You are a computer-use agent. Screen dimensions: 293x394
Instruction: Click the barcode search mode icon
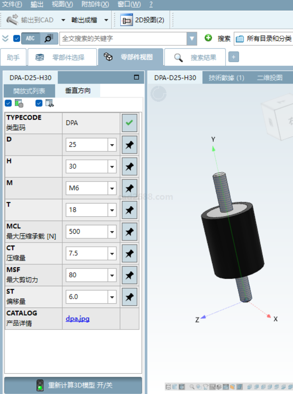coord(49,38)
